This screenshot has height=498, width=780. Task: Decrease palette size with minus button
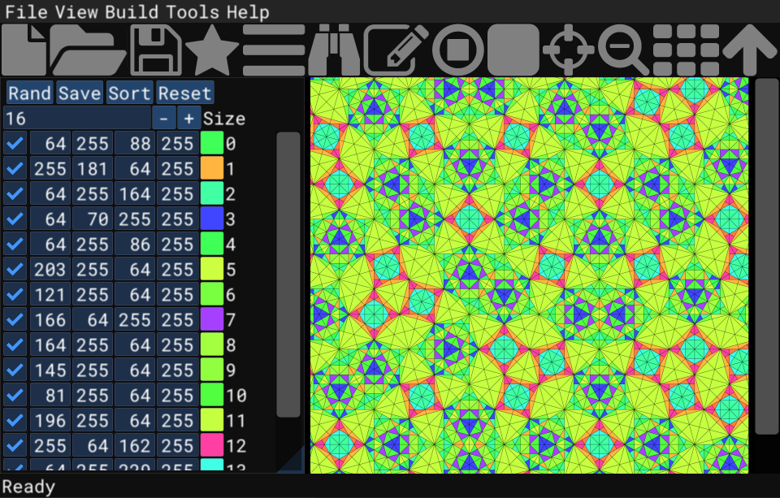tap(164, 119)
